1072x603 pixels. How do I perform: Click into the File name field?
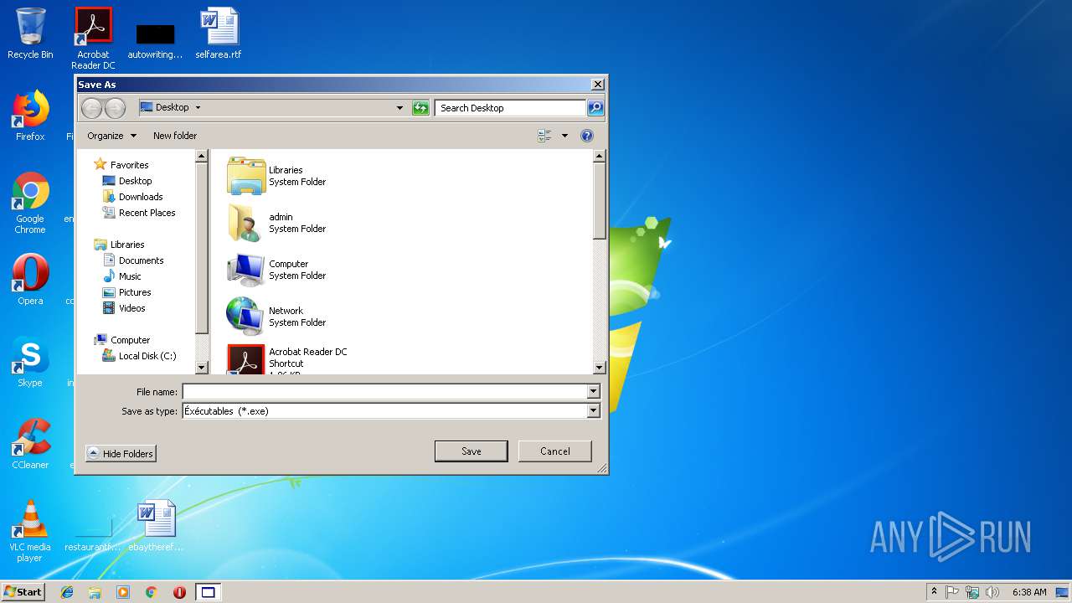coord(384,391)
